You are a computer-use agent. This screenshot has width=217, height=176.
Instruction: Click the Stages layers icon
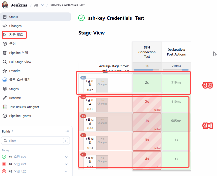click(5, 89)
